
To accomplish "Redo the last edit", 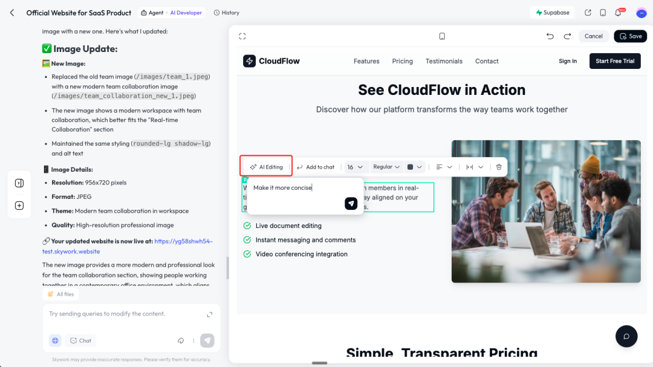I will tap(567, 36).
